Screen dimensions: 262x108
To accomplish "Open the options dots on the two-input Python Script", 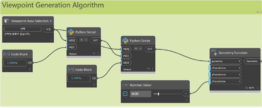I will pos(98,53).
